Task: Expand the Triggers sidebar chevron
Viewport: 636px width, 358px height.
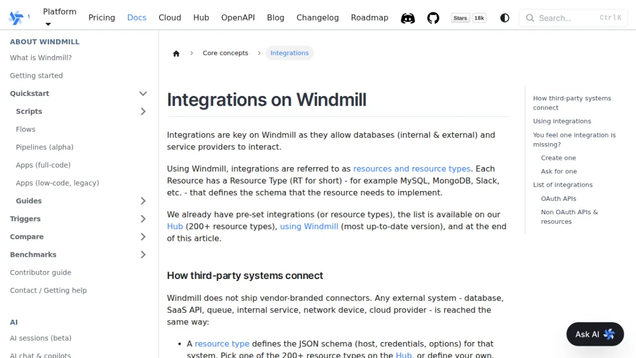Action: [x=143, y=219]
